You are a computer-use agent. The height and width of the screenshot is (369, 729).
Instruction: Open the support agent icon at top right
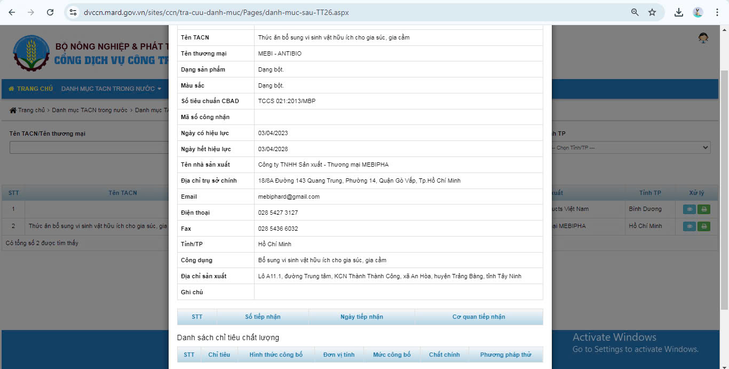[x=703, y=38]
